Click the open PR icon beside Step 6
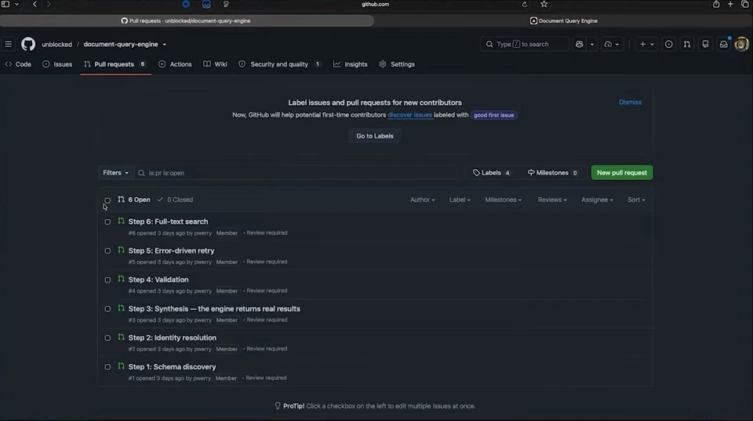The width and height of the screenshot is (753, 421). (x=121, y=221)
